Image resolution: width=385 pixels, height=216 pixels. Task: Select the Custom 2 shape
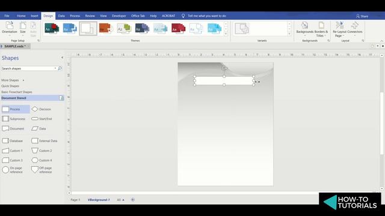42,151
